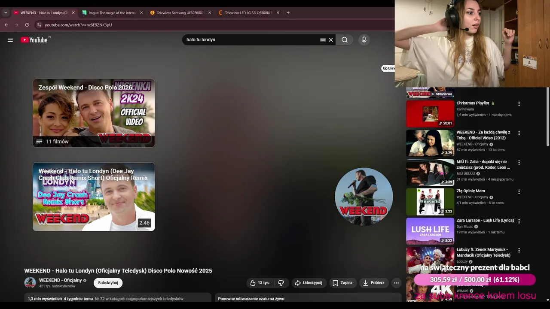This screenshot has width=550, height=309.
Task: Open site information icon in address bar
Action: coord(39,25)
